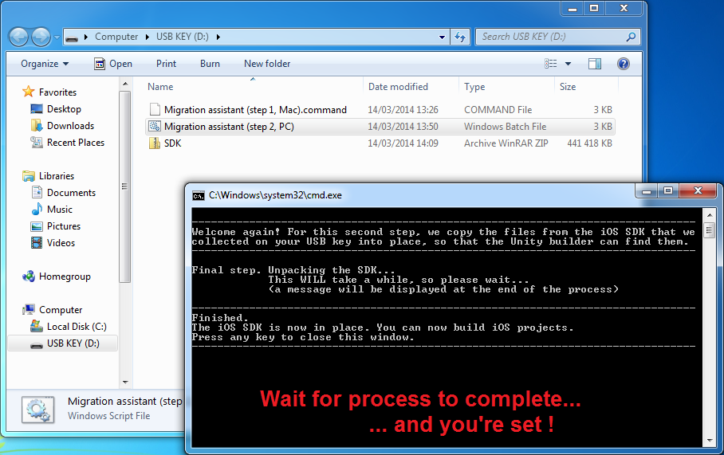Click the magnifier search icon

click(631, 37)
